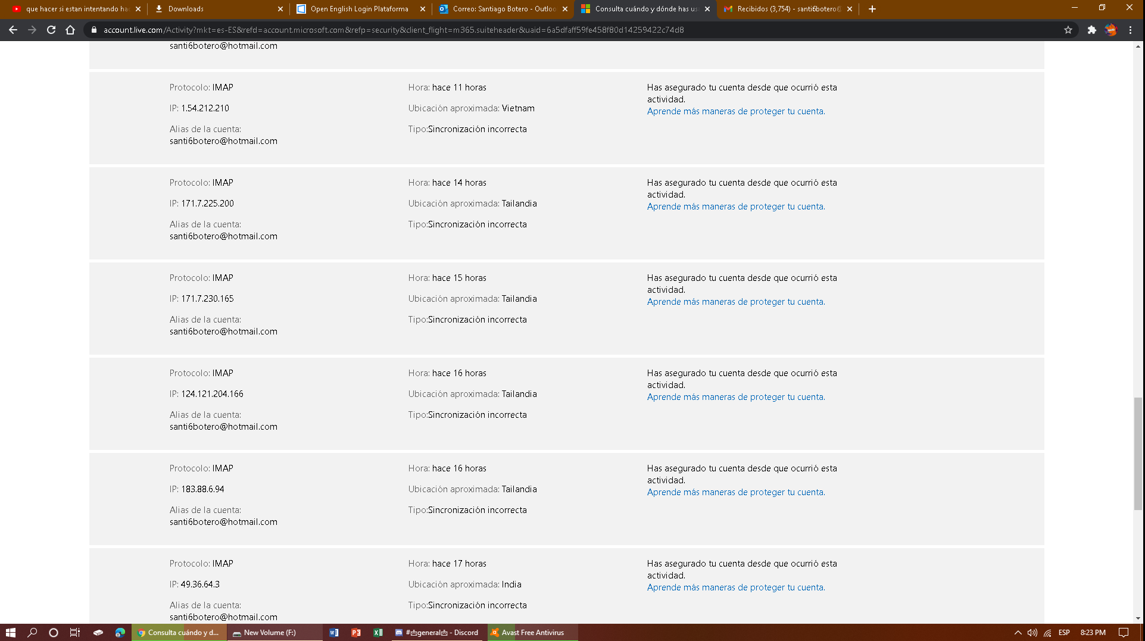
Task: Click the IP address 171.7.230.165
Action: (x=207, y=299)
